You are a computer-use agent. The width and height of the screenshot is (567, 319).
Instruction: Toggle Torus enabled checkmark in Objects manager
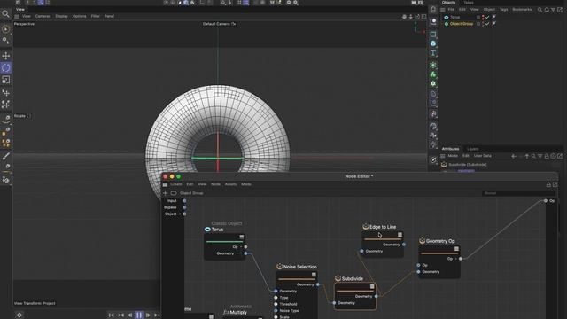coord(487,17)
